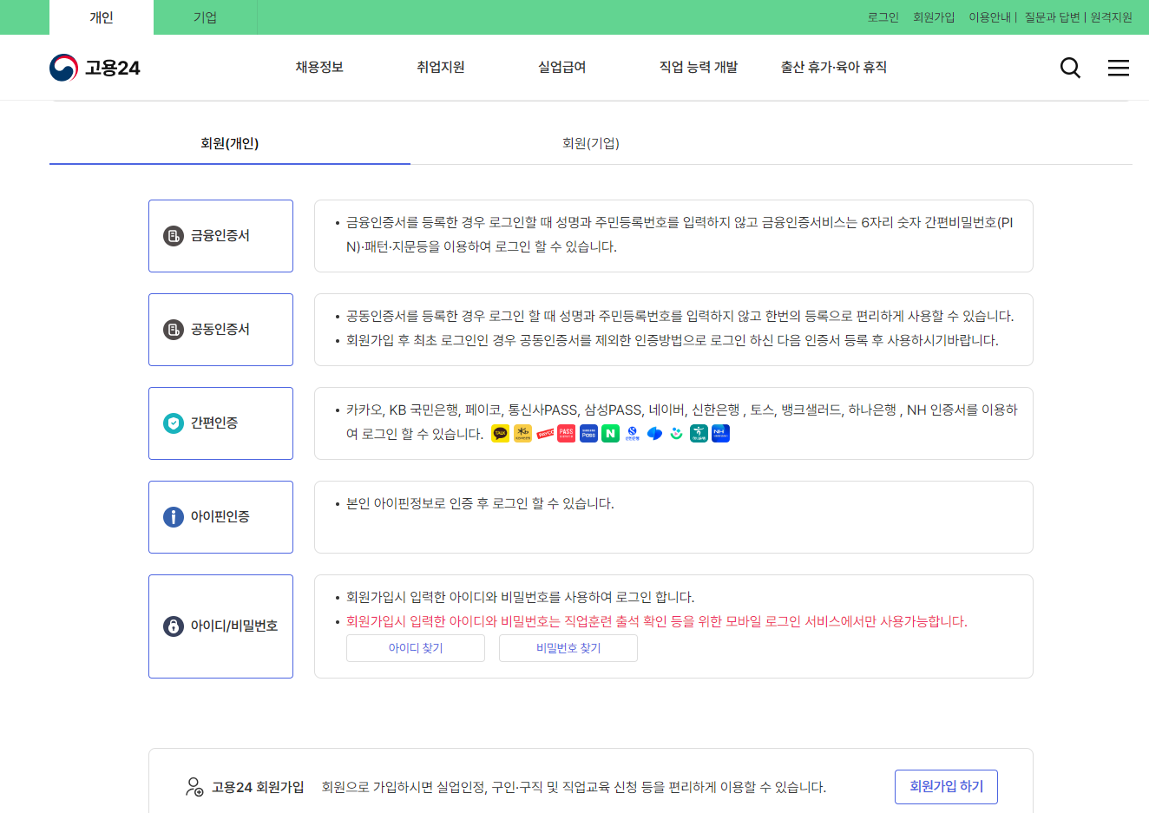Image resolution: width=1149 pixels, height=813 pixels.
Task: Click the 아이디 찾기 button
Action: point(415,647)
